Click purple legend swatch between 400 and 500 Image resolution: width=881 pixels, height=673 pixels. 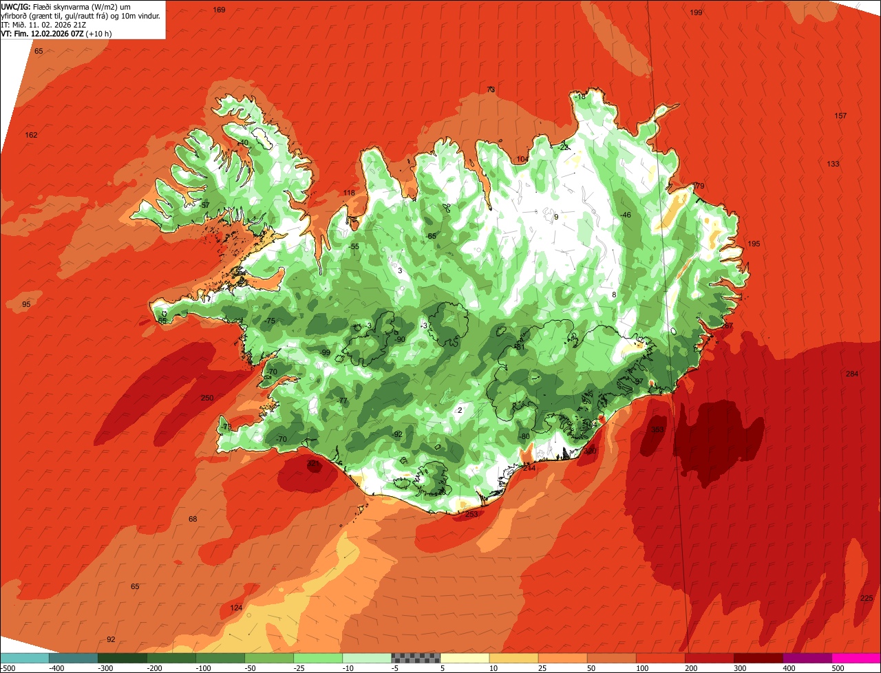pyautogui.click(x=807, y=658)
